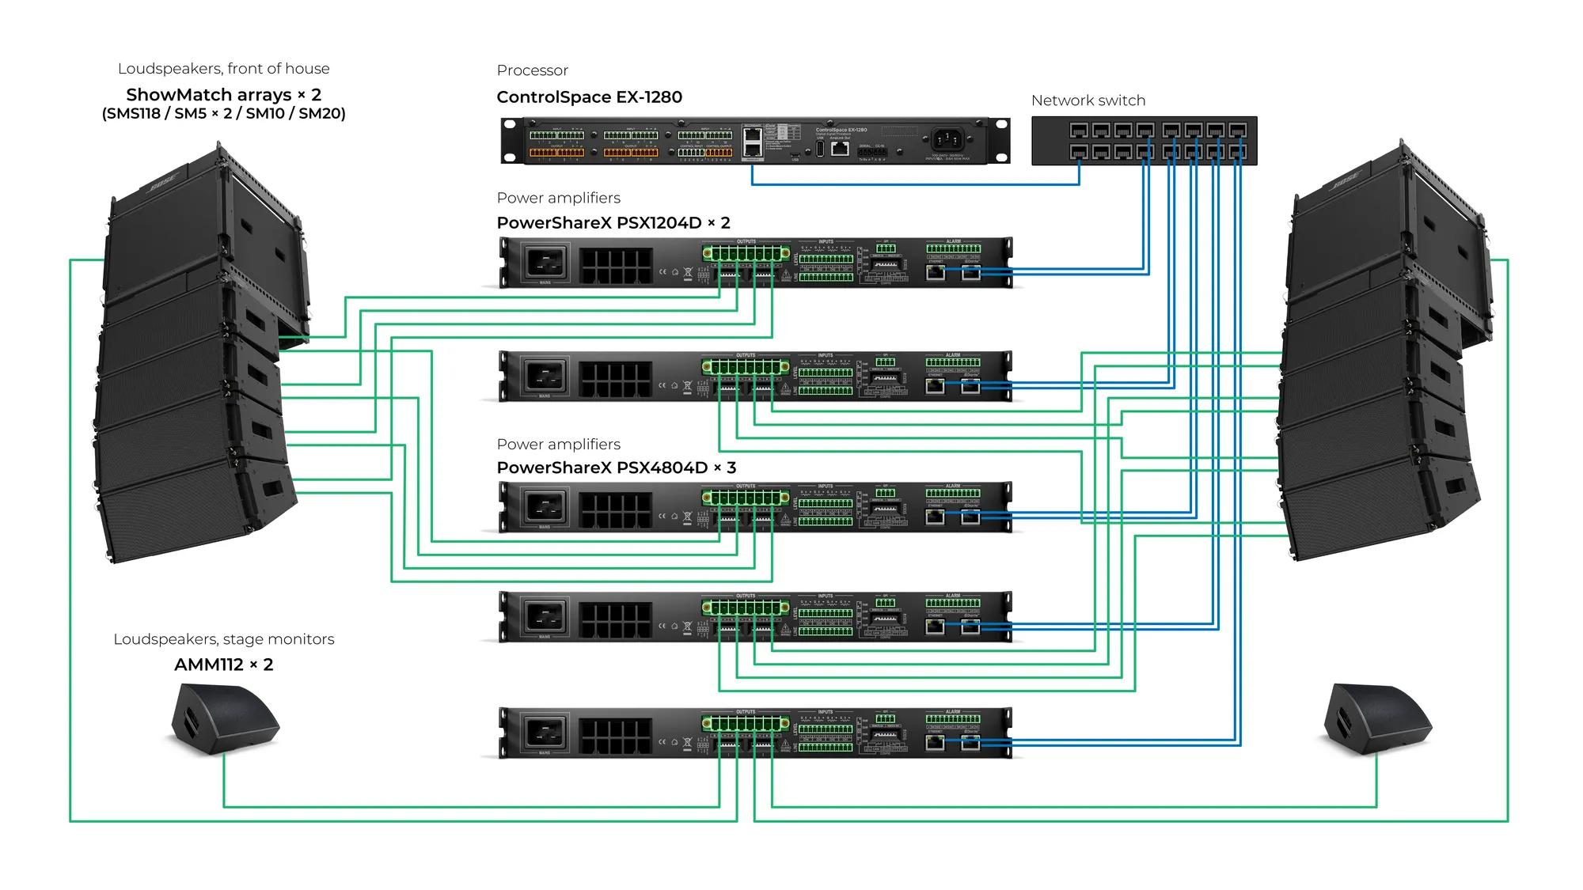Click the 'ShowMatch arrays × 2' title
1583x890 pixels.
coord(223,95)
